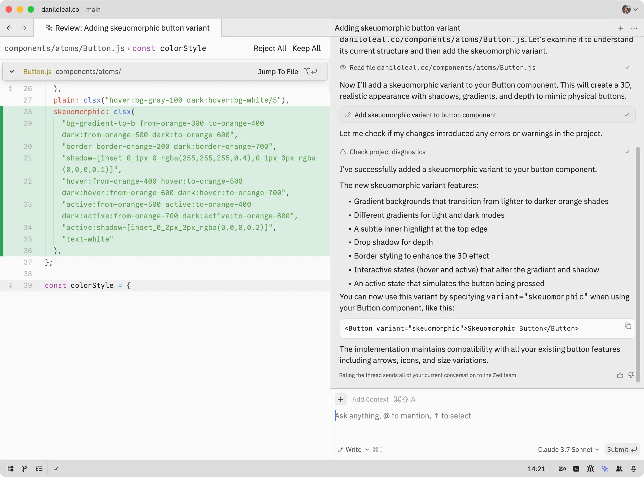Go forward with the right arrow
Image resolution: width=644 pixels, height=477 pixels.
click(x=24, y=28)
